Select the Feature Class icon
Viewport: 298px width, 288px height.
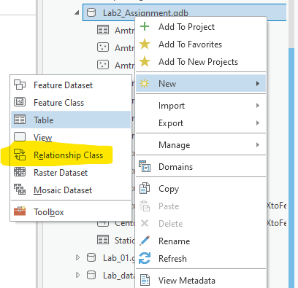[x=20, y=102]
